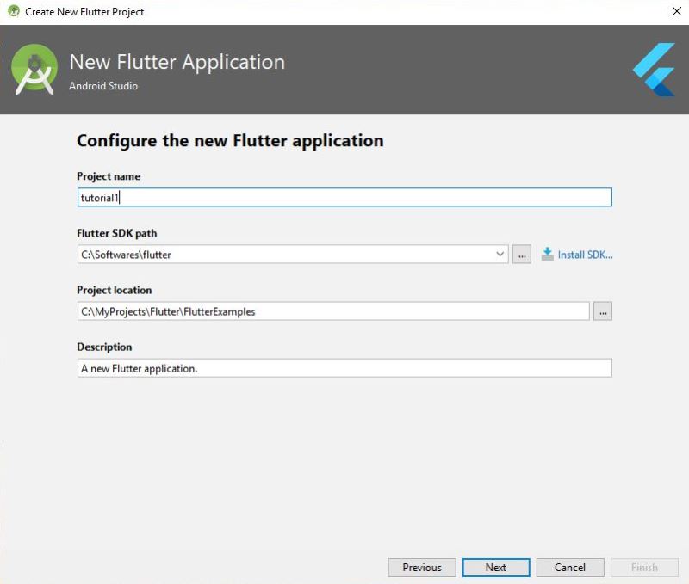Cancel the new Flutter project wizard

coord(570,568)
